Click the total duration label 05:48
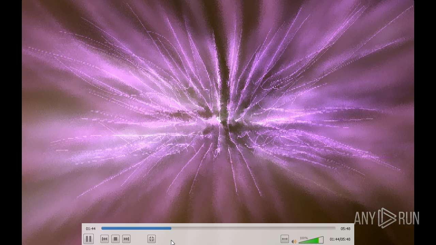 coord(345,229)
